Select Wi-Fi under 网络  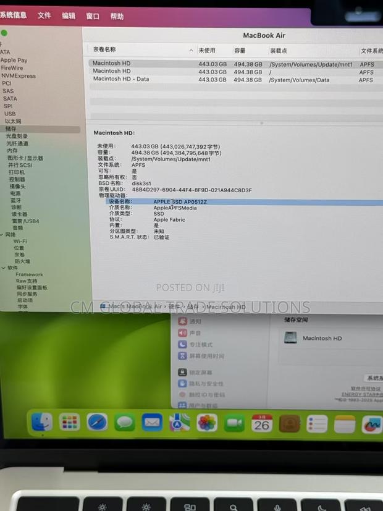pyautogui.click(x=20, y=241)
